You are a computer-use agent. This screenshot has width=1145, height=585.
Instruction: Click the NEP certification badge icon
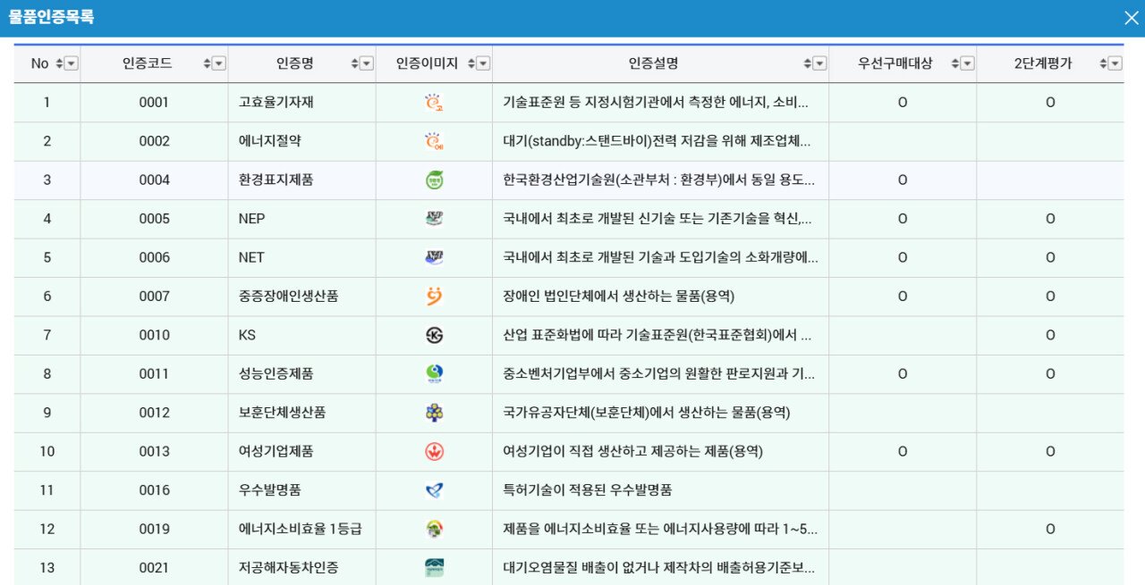pos(433,219)
